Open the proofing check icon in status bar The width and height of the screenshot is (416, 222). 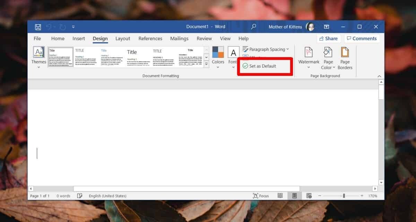click(80, 196)
